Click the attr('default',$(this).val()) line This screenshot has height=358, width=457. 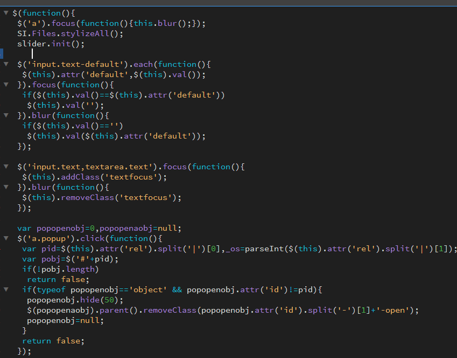pyautogui.click(x=114, y=74)
